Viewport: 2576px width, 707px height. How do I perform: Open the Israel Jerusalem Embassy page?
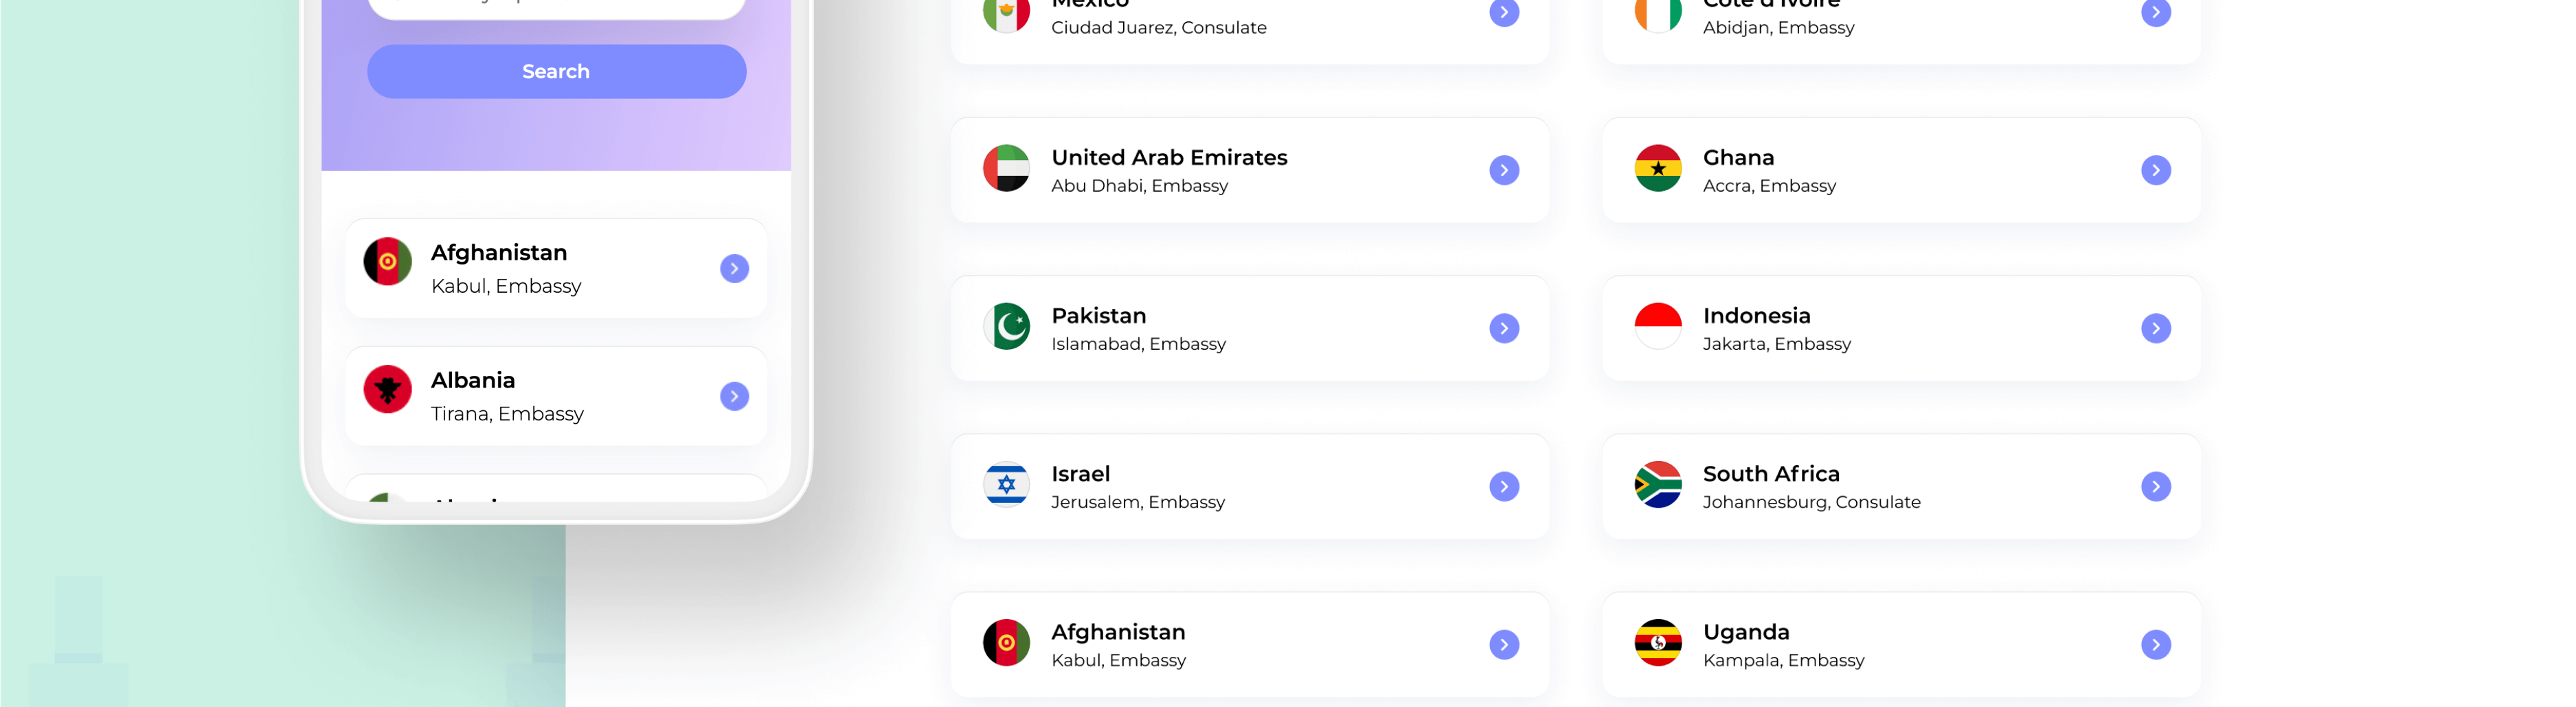pyautogui.click(x=1504, y=486)
